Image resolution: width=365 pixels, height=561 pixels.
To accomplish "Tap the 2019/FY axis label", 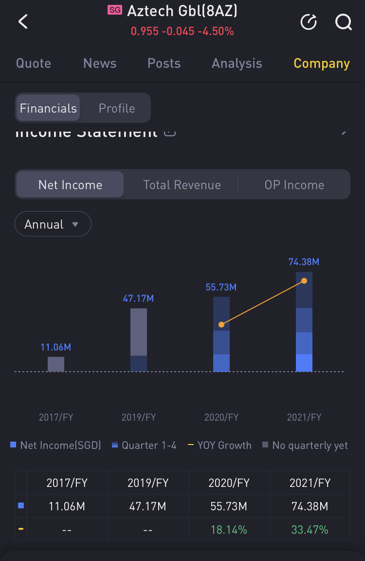I will (x=139, y=417).
